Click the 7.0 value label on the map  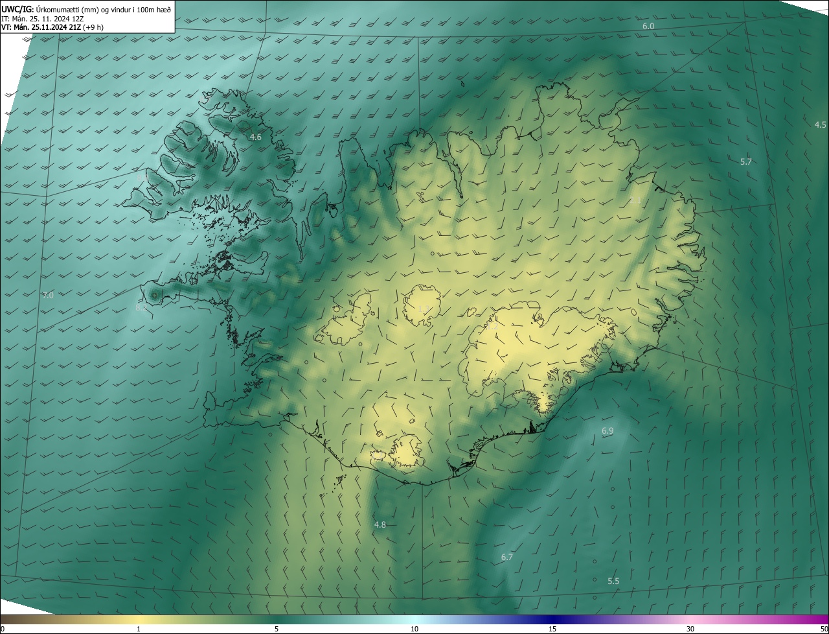(x=48, y=295)
